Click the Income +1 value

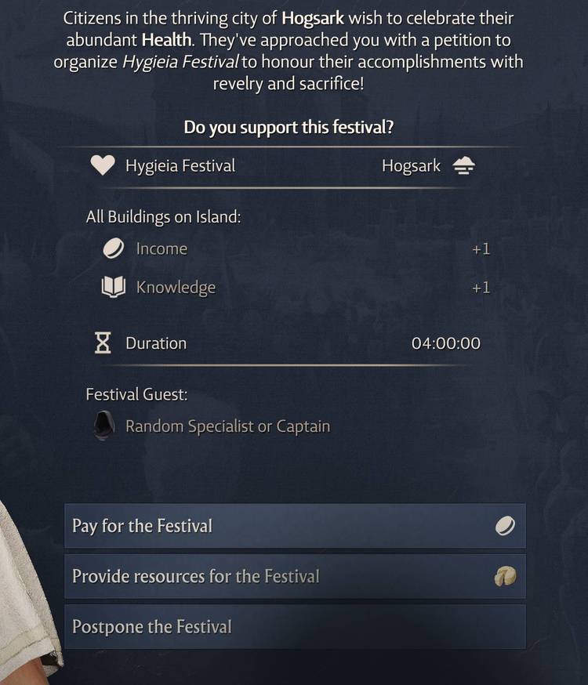[x=481, y=248]
